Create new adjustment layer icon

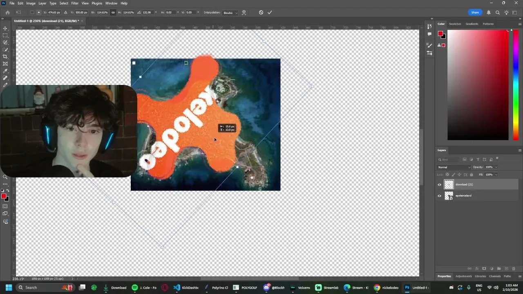click(492, 269)
